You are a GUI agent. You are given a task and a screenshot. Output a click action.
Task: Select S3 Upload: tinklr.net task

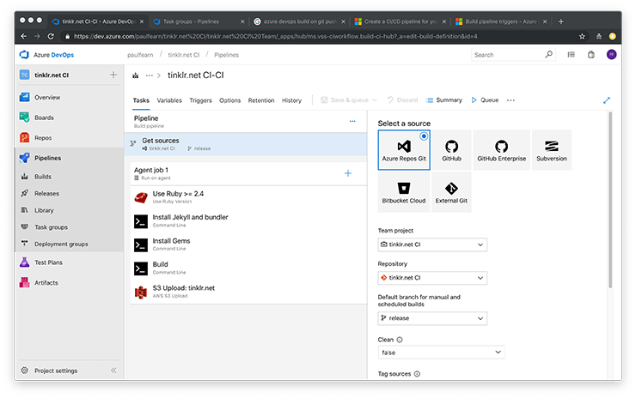pos(248,292)
